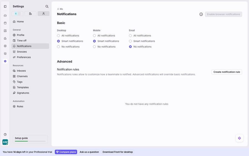249x156 pixels.
Task: Select Desktop No notifications
Action: click(x=58, y=47)
